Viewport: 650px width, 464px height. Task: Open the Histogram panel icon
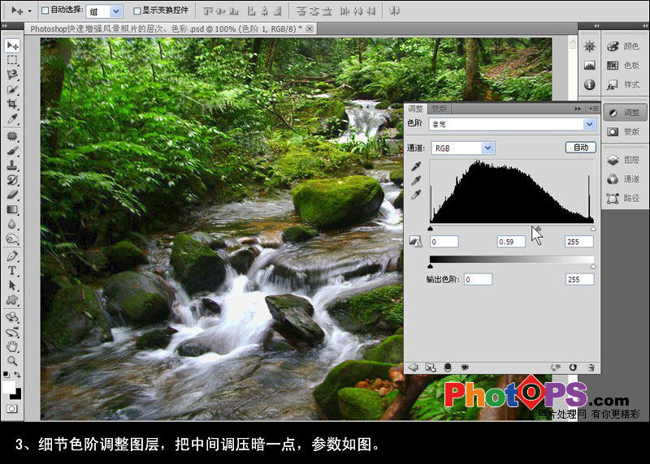tap(590, 66)
